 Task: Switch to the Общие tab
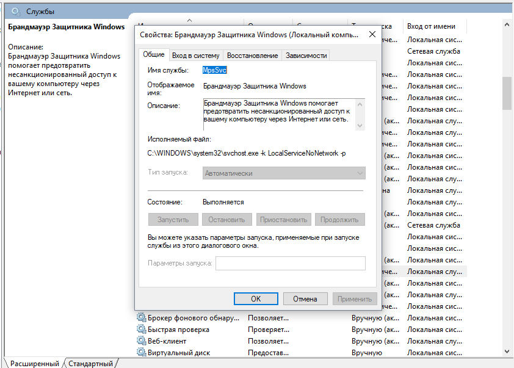pyautogui.click(x=154, y=55)
